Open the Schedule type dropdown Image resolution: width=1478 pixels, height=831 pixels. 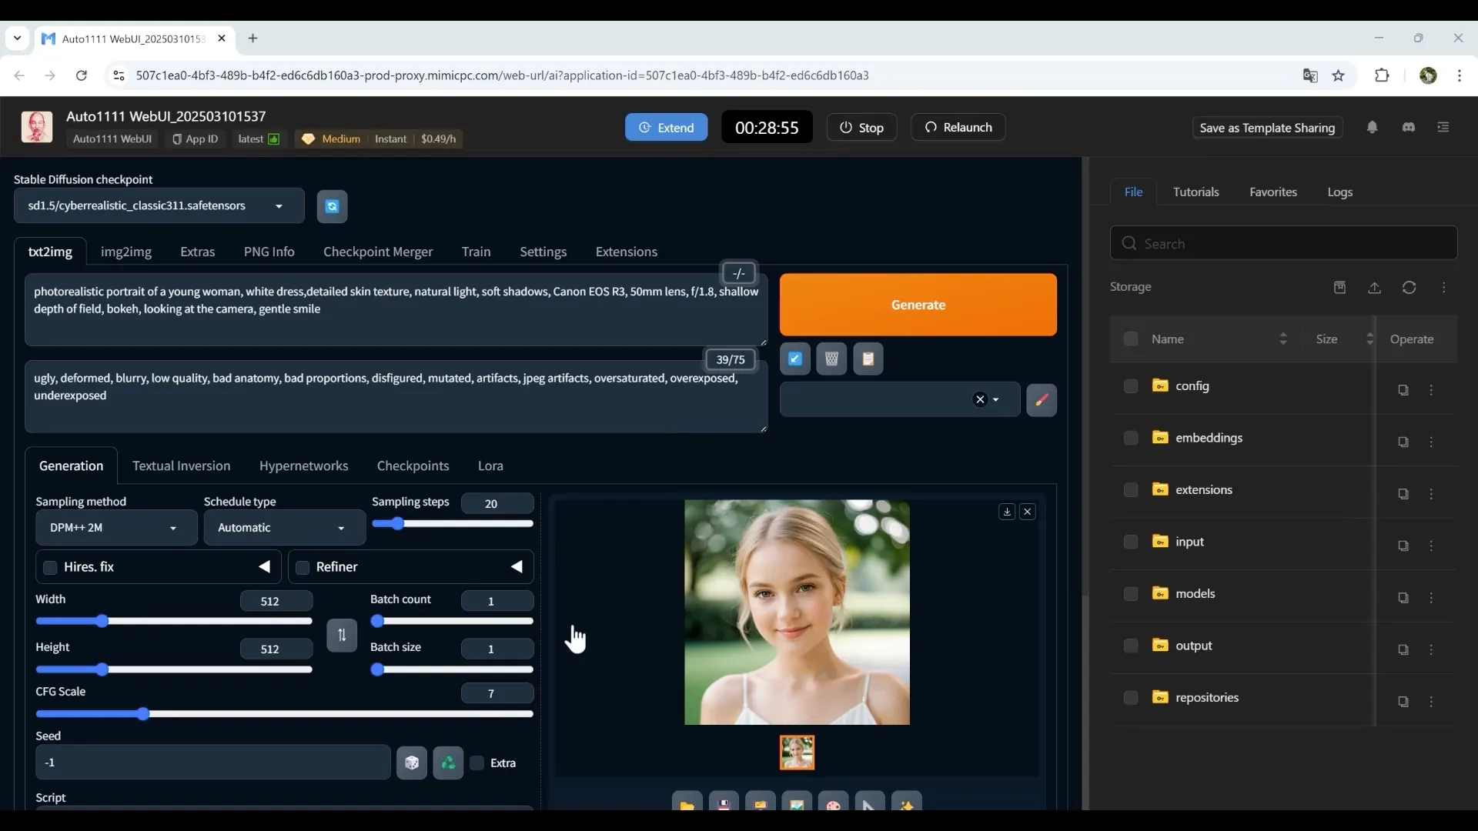coord(283,528)
